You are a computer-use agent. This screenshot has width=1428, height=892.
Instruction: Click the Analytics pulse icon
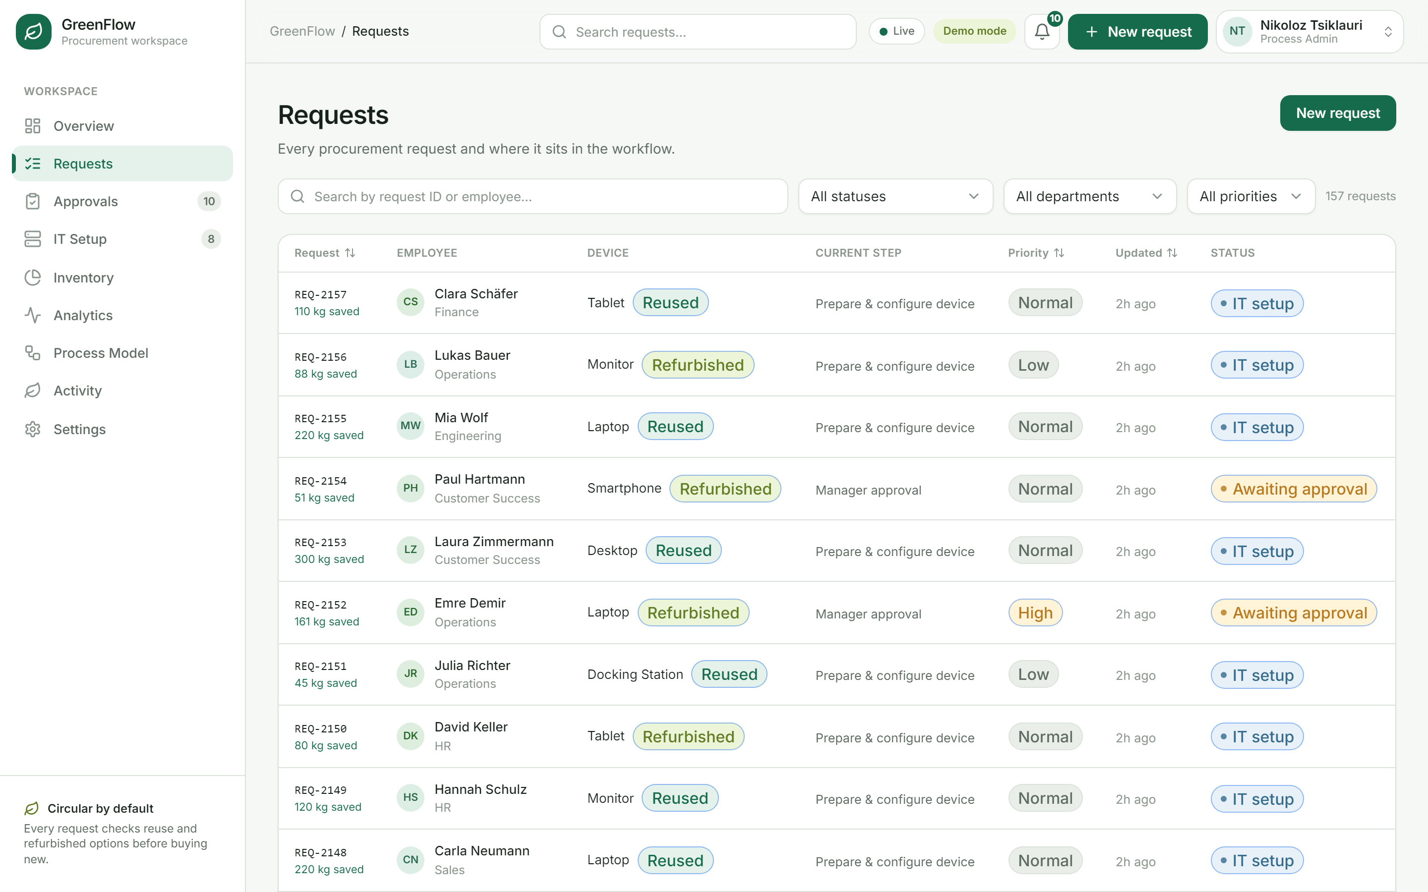tap(32, 315)
